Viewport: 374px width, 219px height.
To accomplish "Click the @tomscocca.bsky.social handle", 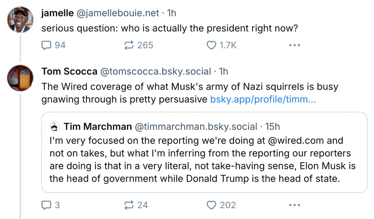I will coord(154,71).
